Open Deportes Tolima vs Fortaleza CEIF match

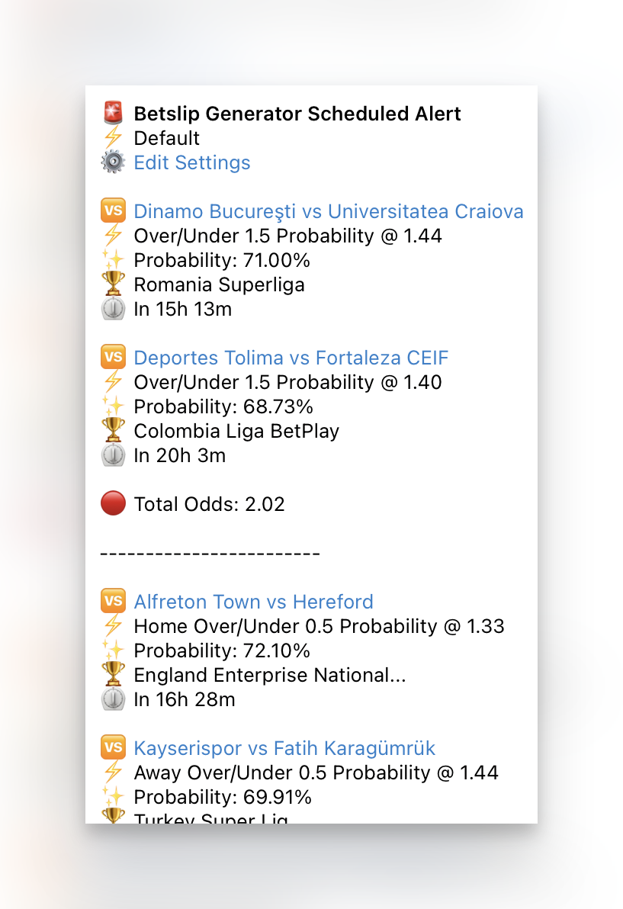[291, 358]
